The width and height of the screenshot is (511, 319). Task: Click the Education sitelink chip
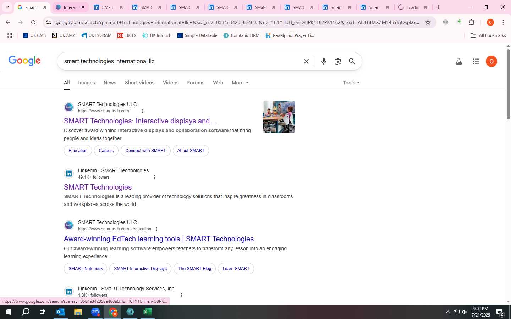pyautogui.click(x=78, y=151)
